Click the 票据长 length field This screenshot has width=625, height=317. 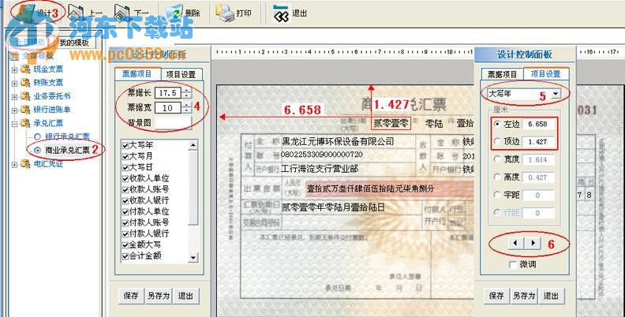[x=168, y=93]
